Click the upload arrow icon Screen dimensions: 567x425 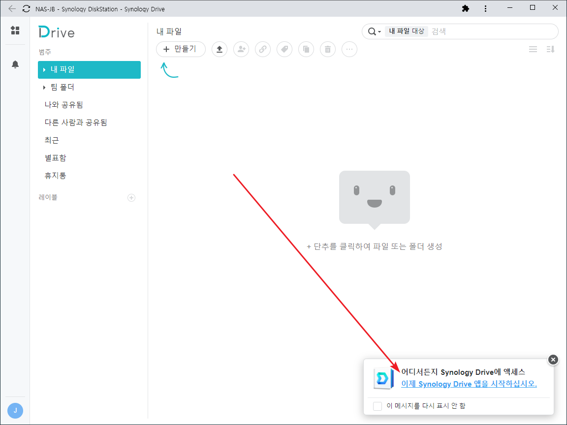pyautogui.click(x=220, y=49)
